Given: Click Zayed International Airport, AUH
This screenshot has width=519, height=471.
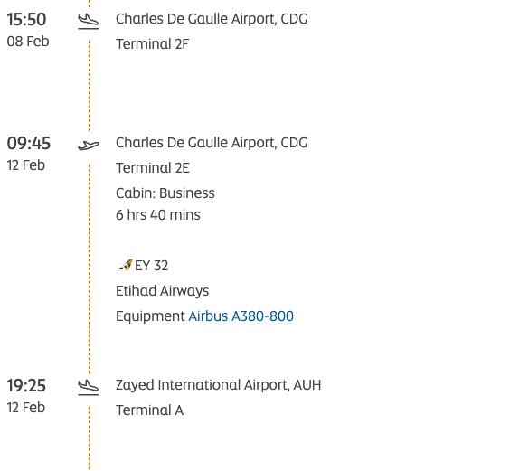Looking at the screenshot, I should [x=219, y=385].
